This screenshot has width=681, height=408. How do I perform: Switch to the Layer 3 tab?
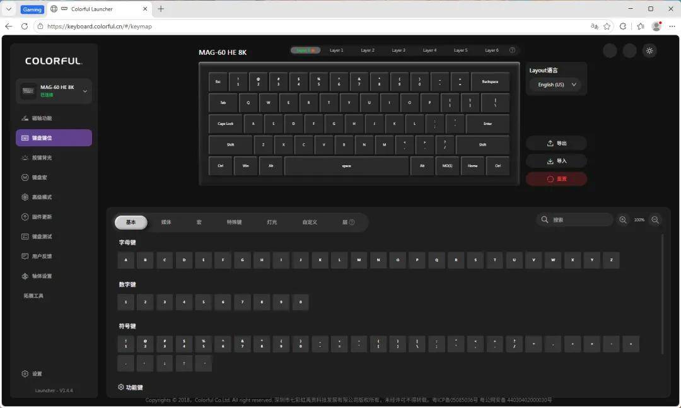[399, 50]
